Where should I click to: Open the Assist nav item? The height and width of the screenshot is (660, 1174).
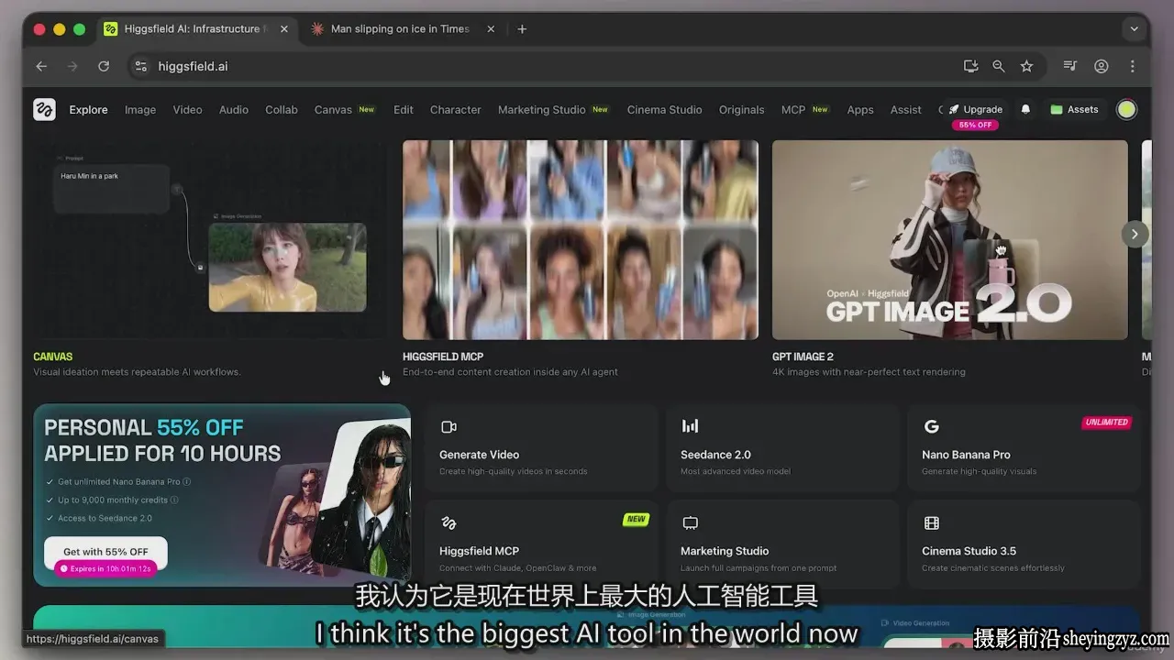click(x=906, y=110)
